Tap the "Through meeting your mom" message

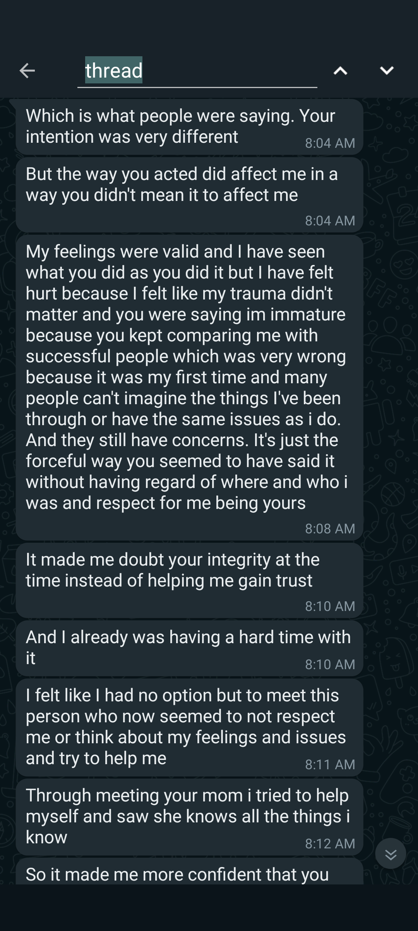point(187,816)
